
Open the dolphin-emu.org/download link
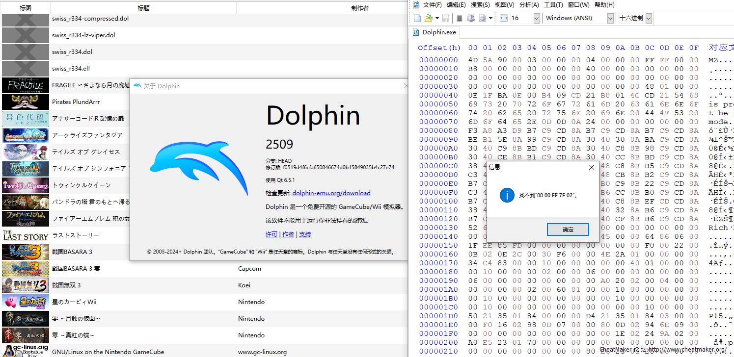pyautogui.click(x=331, y=193)
